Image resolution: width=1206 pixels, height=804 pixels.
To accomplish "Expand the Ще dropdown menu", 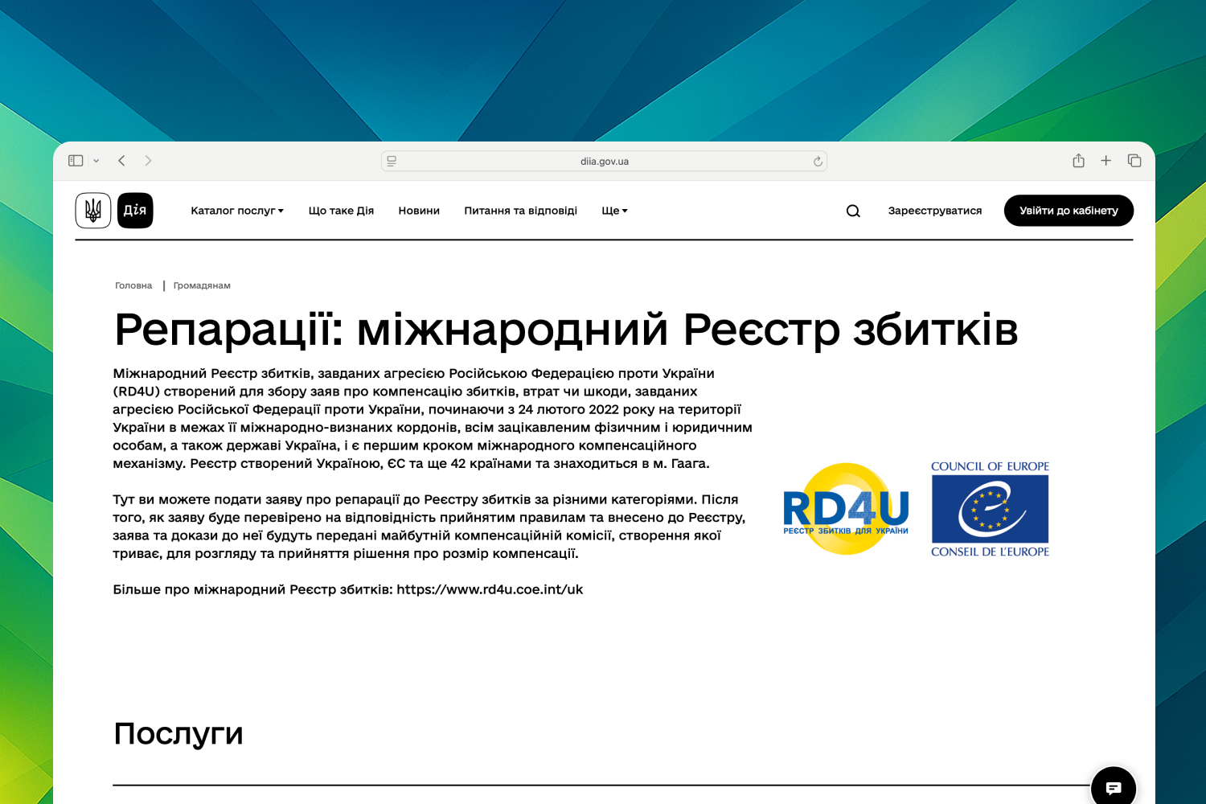I will pos(614,211).
